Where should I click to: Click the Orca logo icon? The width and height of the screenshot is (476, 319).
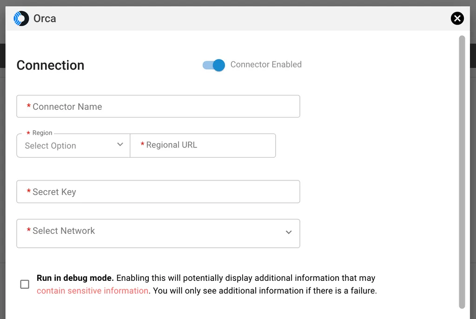click(x=21, y=19)
